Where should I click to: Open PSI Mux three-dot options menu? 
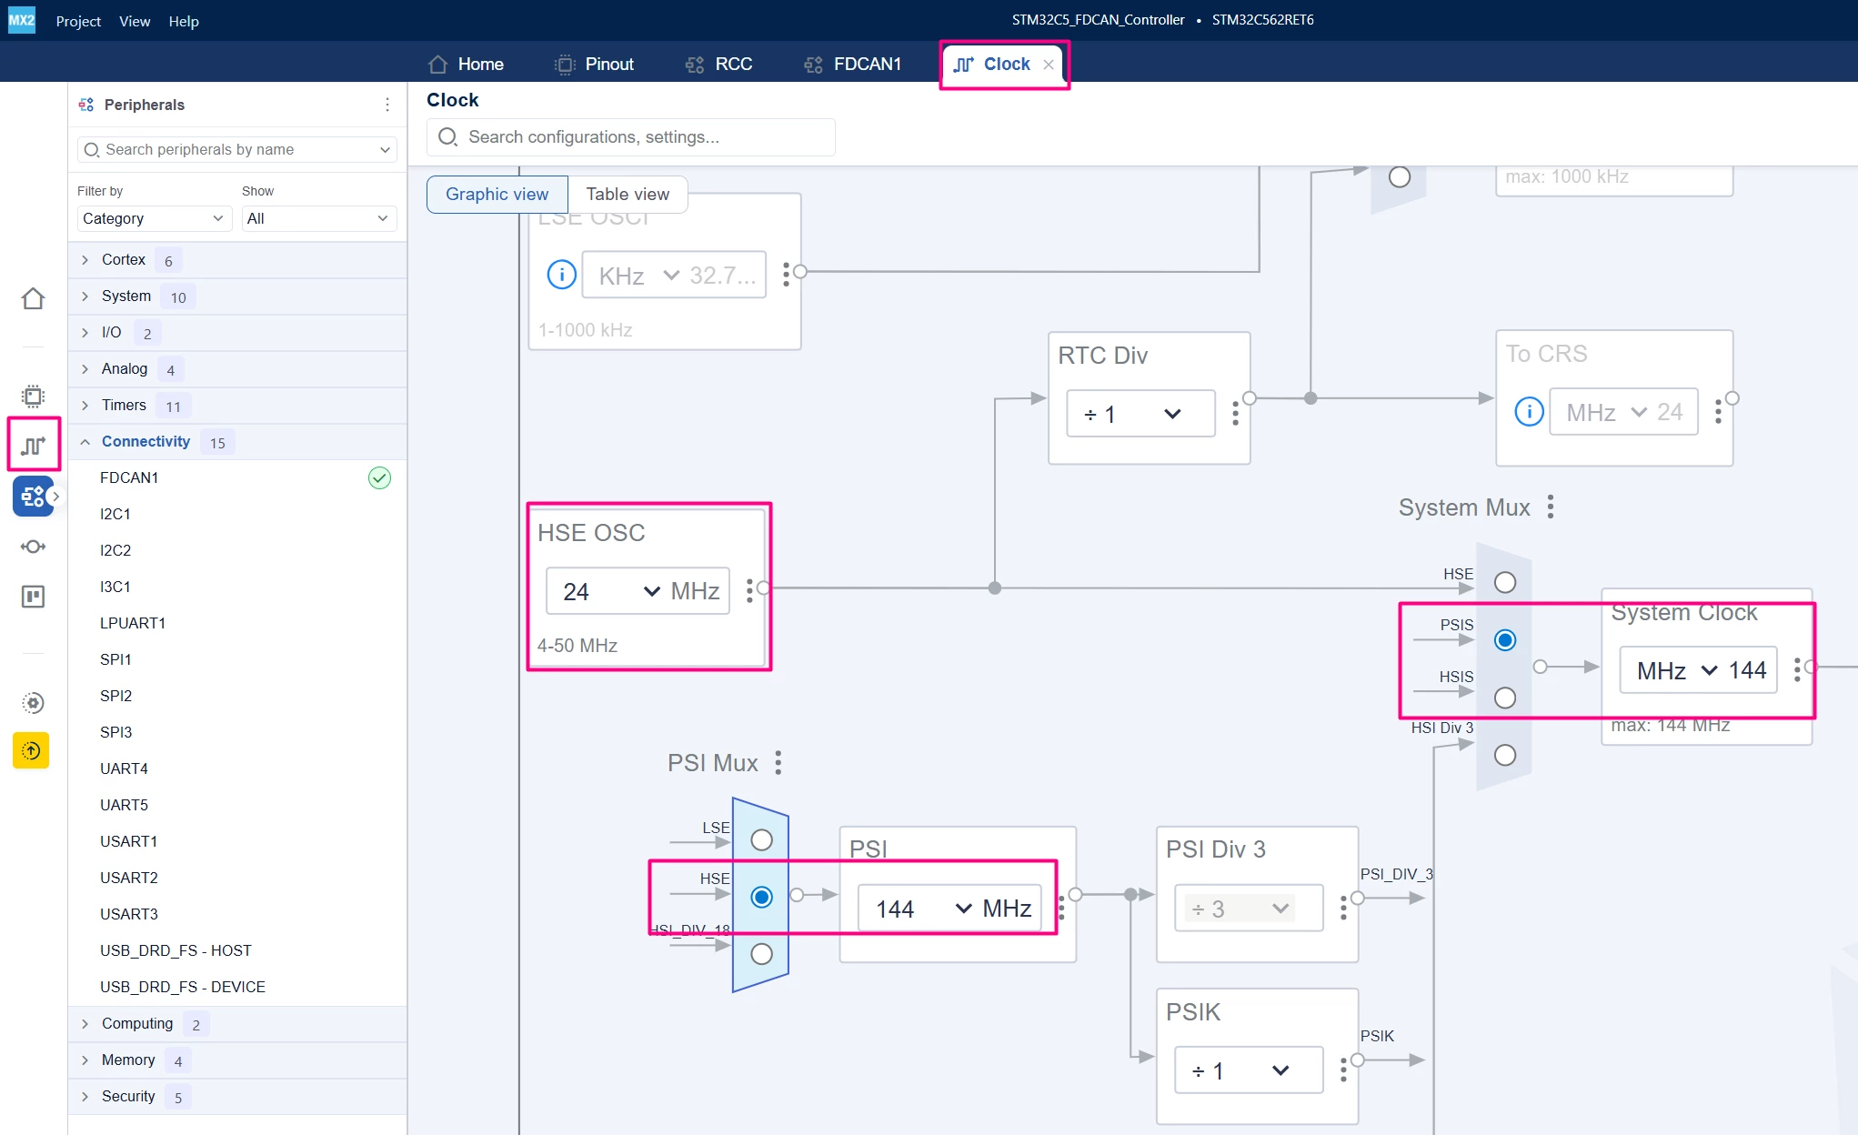pos(778,762)
